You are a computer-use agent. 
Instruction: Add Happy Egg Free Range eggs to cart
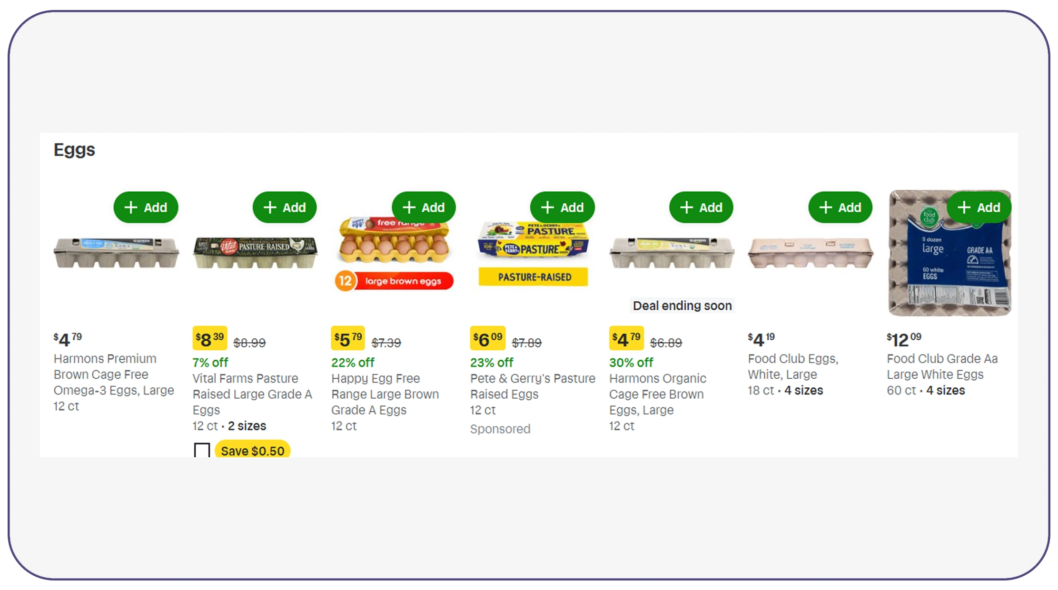click(x=424, y=207)
